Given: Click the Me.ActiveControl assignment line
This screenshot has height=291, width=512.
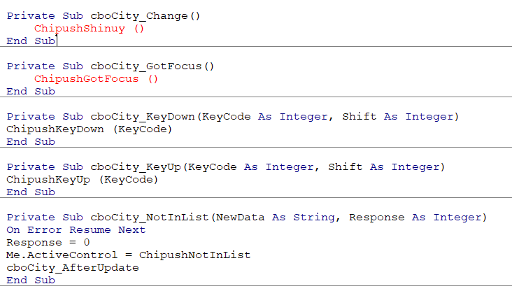Looking at the screenshot, I should tap(128, 255).
